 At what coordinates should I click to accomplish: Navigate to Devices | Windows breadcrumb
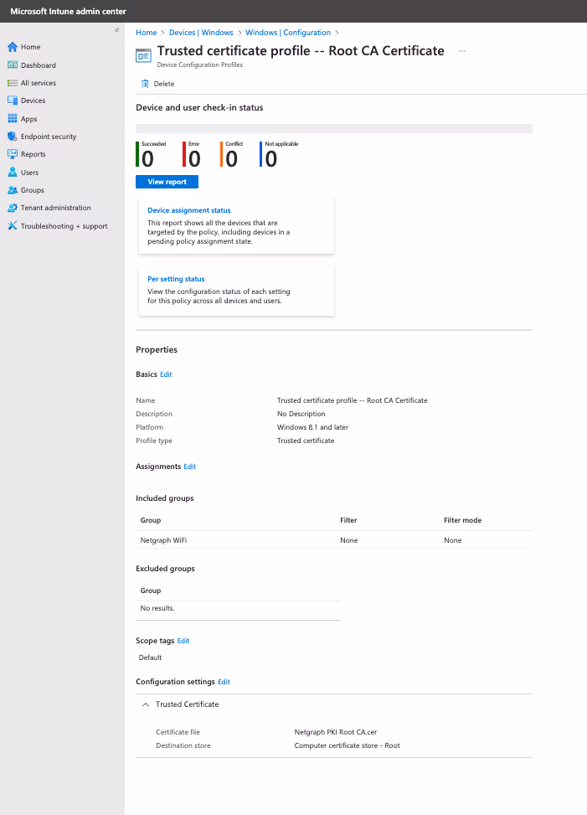coord(201,33)
